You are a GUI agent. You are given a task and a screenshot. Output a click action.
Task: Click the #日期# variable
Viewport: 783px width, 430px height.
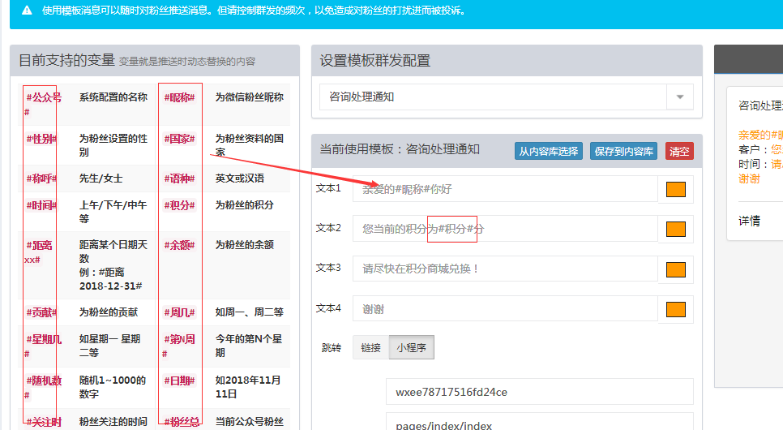point(179,381)
